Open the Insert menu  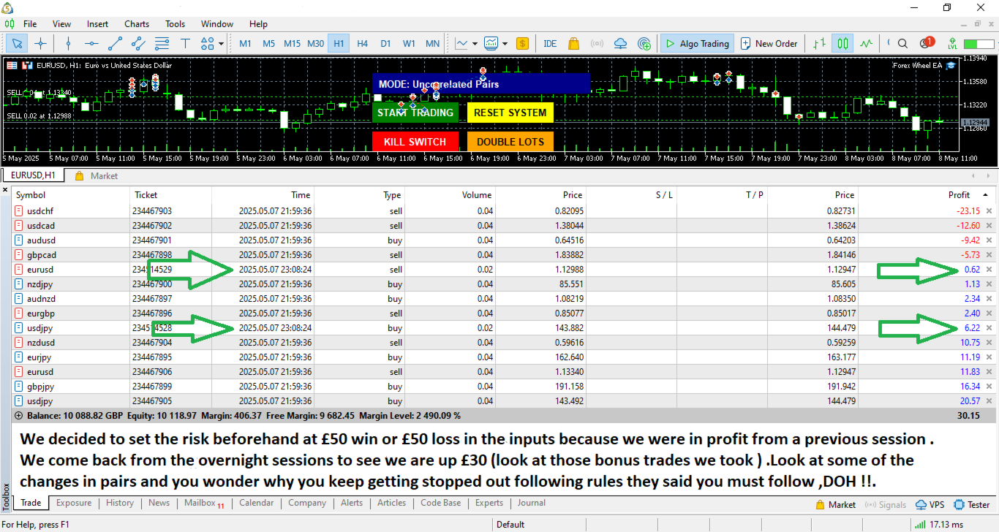point(97,24)
